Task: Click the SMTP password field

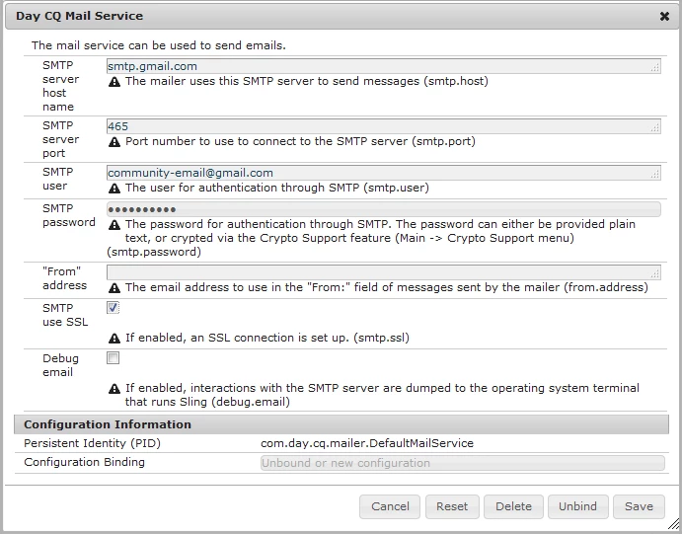Action: point(384,209)
